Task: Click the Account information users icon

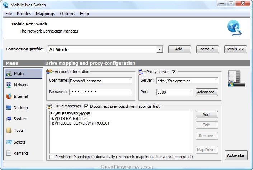Action: point(49,71)
